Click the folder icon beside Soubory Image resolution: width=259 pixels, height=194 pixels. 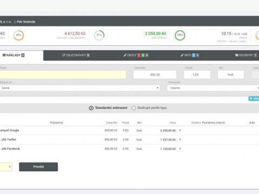point(237,55)
